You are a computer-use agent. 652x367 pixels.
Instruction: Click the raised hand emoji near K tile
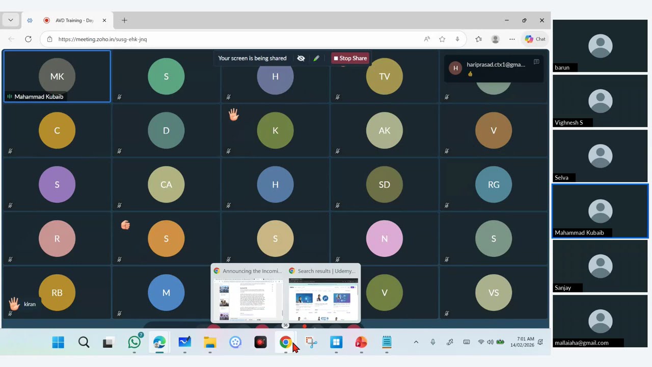[x=234, y=115]
